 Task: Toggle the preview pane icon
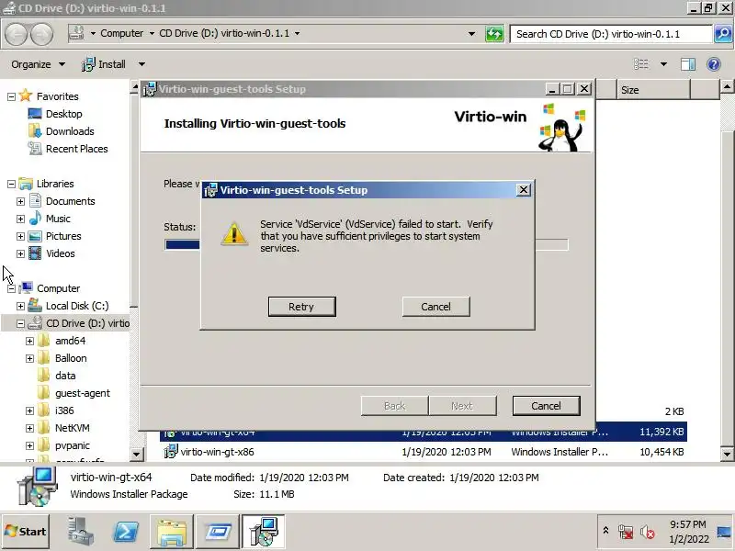click(x=687, y=64)
